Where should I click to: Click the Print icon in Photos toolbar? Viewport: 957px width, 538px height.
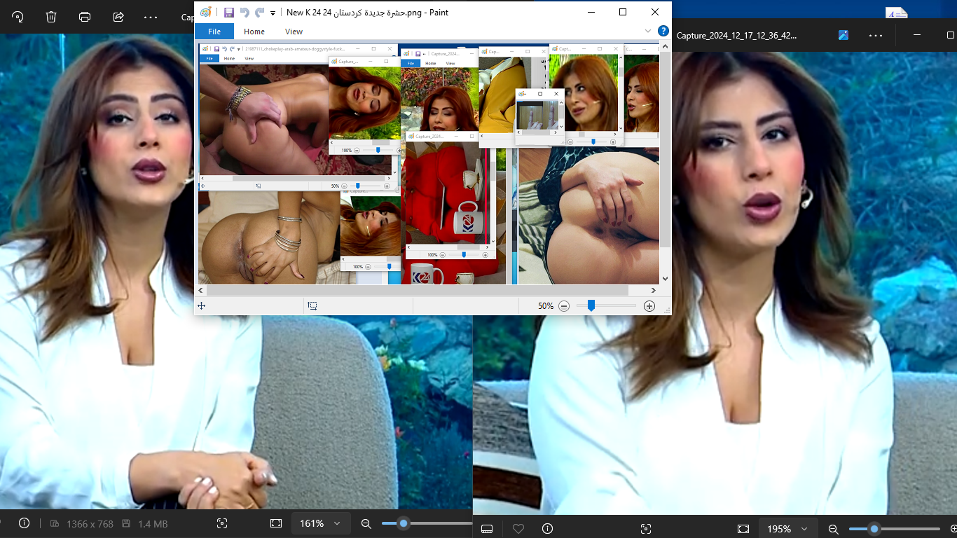[x=85, y=17]
